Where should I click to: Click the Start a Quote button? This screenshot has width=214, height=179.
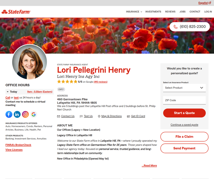(x=184, y=113)
